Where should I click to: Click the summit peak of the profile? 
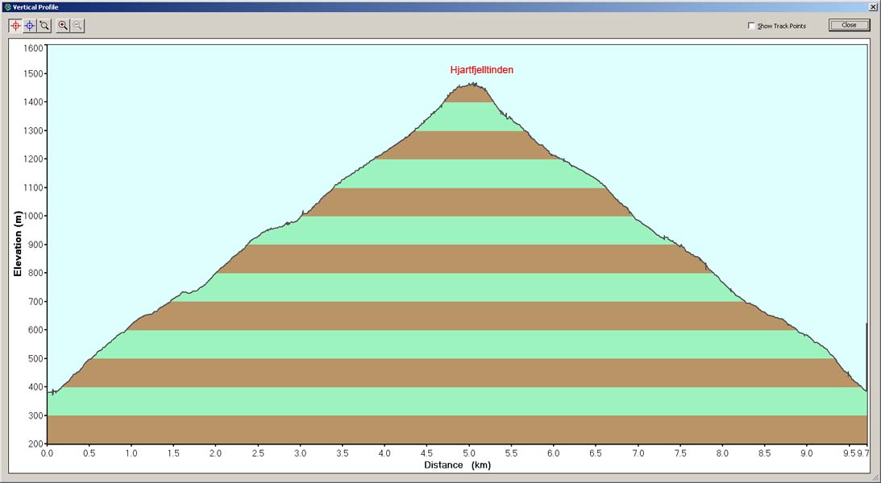tap(474, 84)
